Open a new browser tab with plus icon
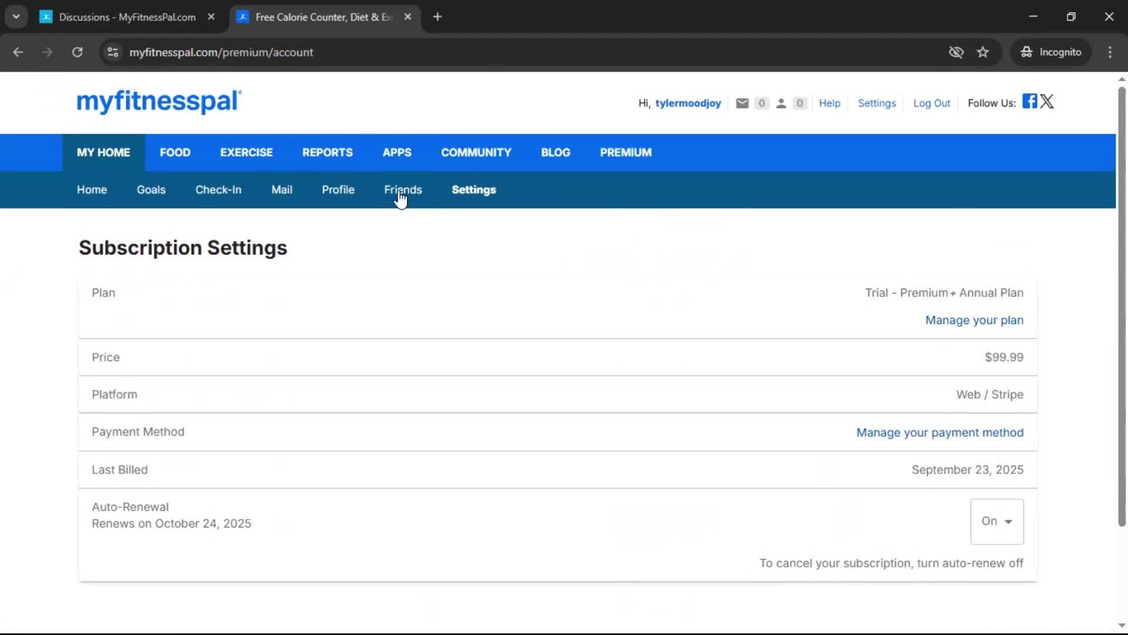The height and width of the screenshot is (635, 1128). [437, 17]
